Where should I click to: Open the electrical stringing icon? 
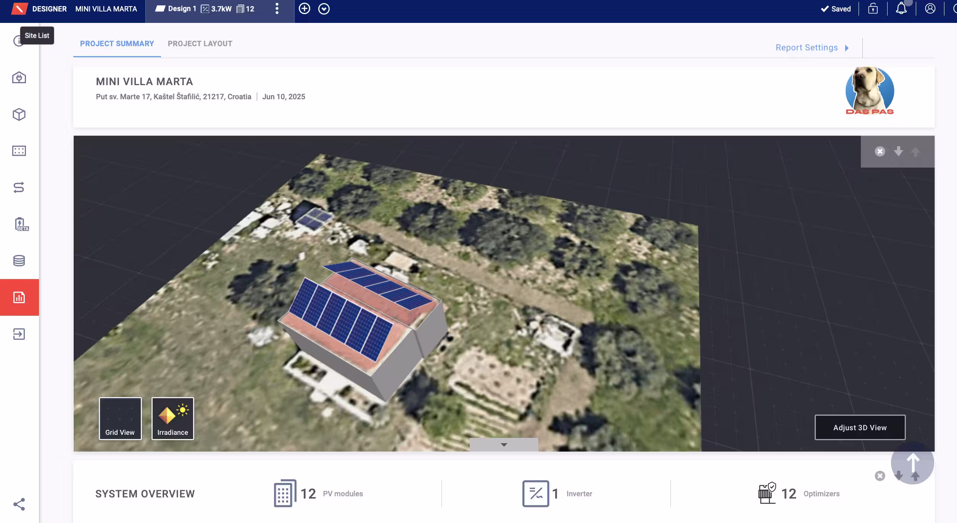tap(19, 187)
